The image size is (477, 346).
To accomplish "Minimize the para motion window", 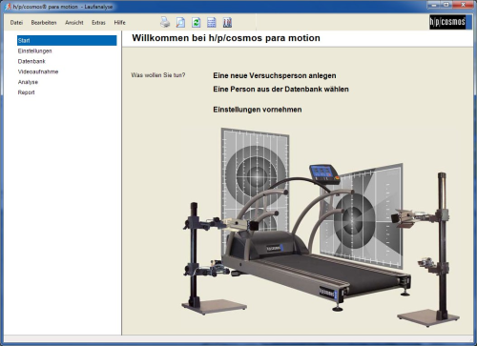I will pos(434,5).
